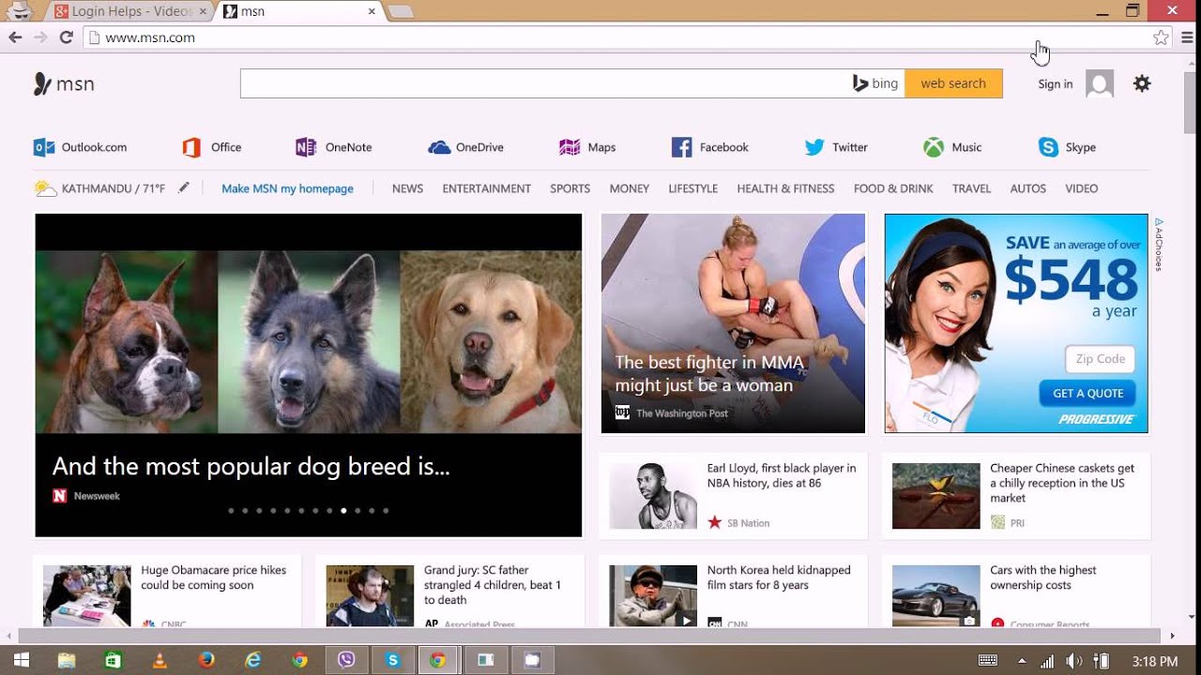Click the profile avatar placeholder

(x=1100, y=83)
